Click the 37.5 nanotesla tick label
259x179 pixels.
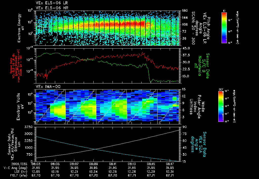[186, 55]
